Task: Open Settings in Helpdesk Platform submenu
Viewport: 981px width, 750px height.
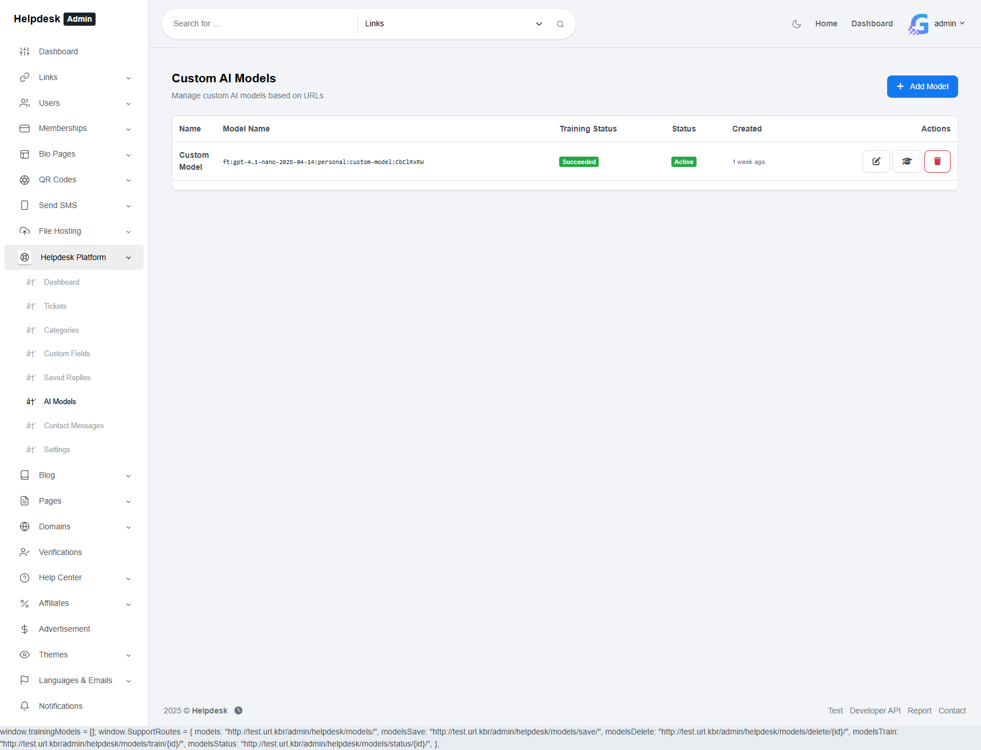Action: tap(57, 450)
